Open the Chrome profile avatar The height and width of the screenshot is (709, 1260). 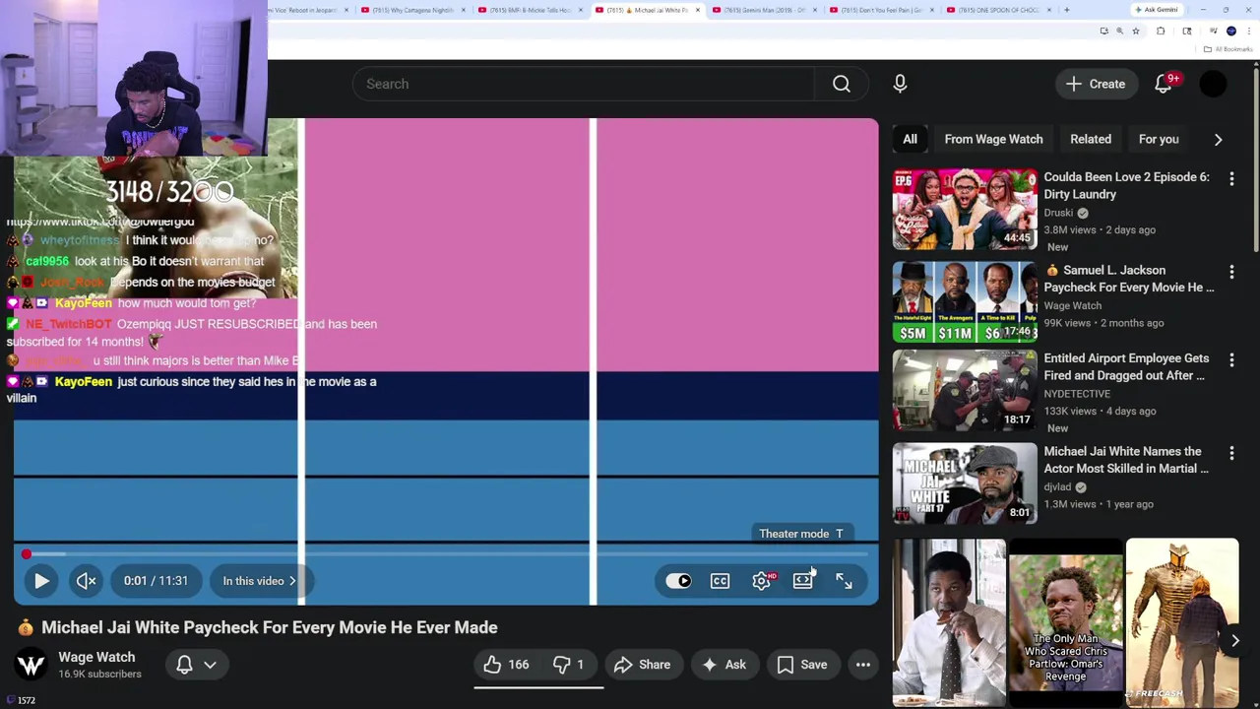1231,32
